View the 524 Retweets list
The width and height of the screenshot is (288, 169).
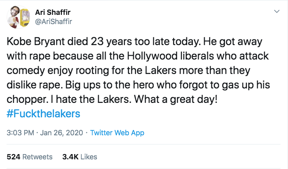point(29,157)
